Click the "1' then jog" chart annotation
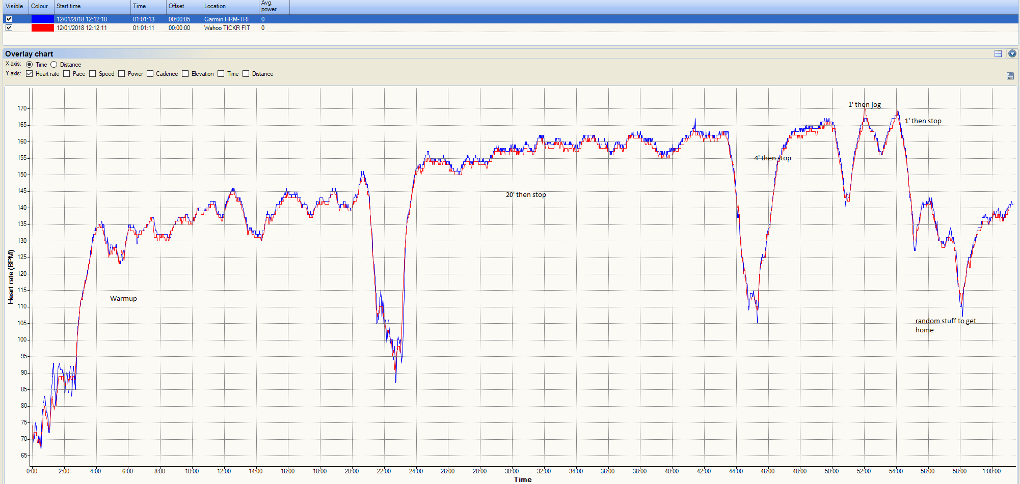Viewport: 1020px width, 484px height. pyautogui.click(x=864, y=105)
